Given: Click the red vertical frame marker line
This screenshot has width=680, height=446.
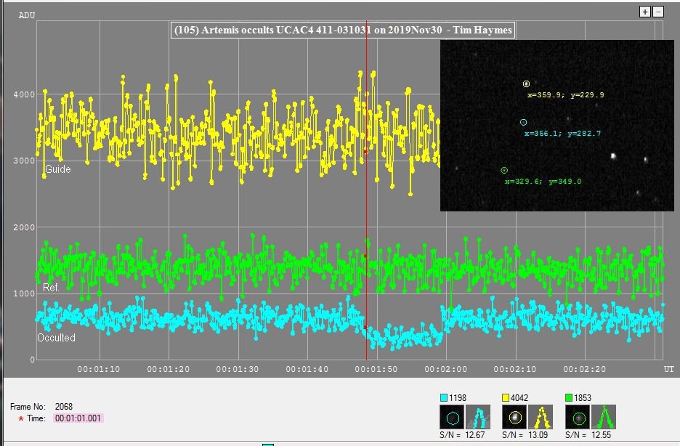Looking at the screenshot, I should pos(366,218).
